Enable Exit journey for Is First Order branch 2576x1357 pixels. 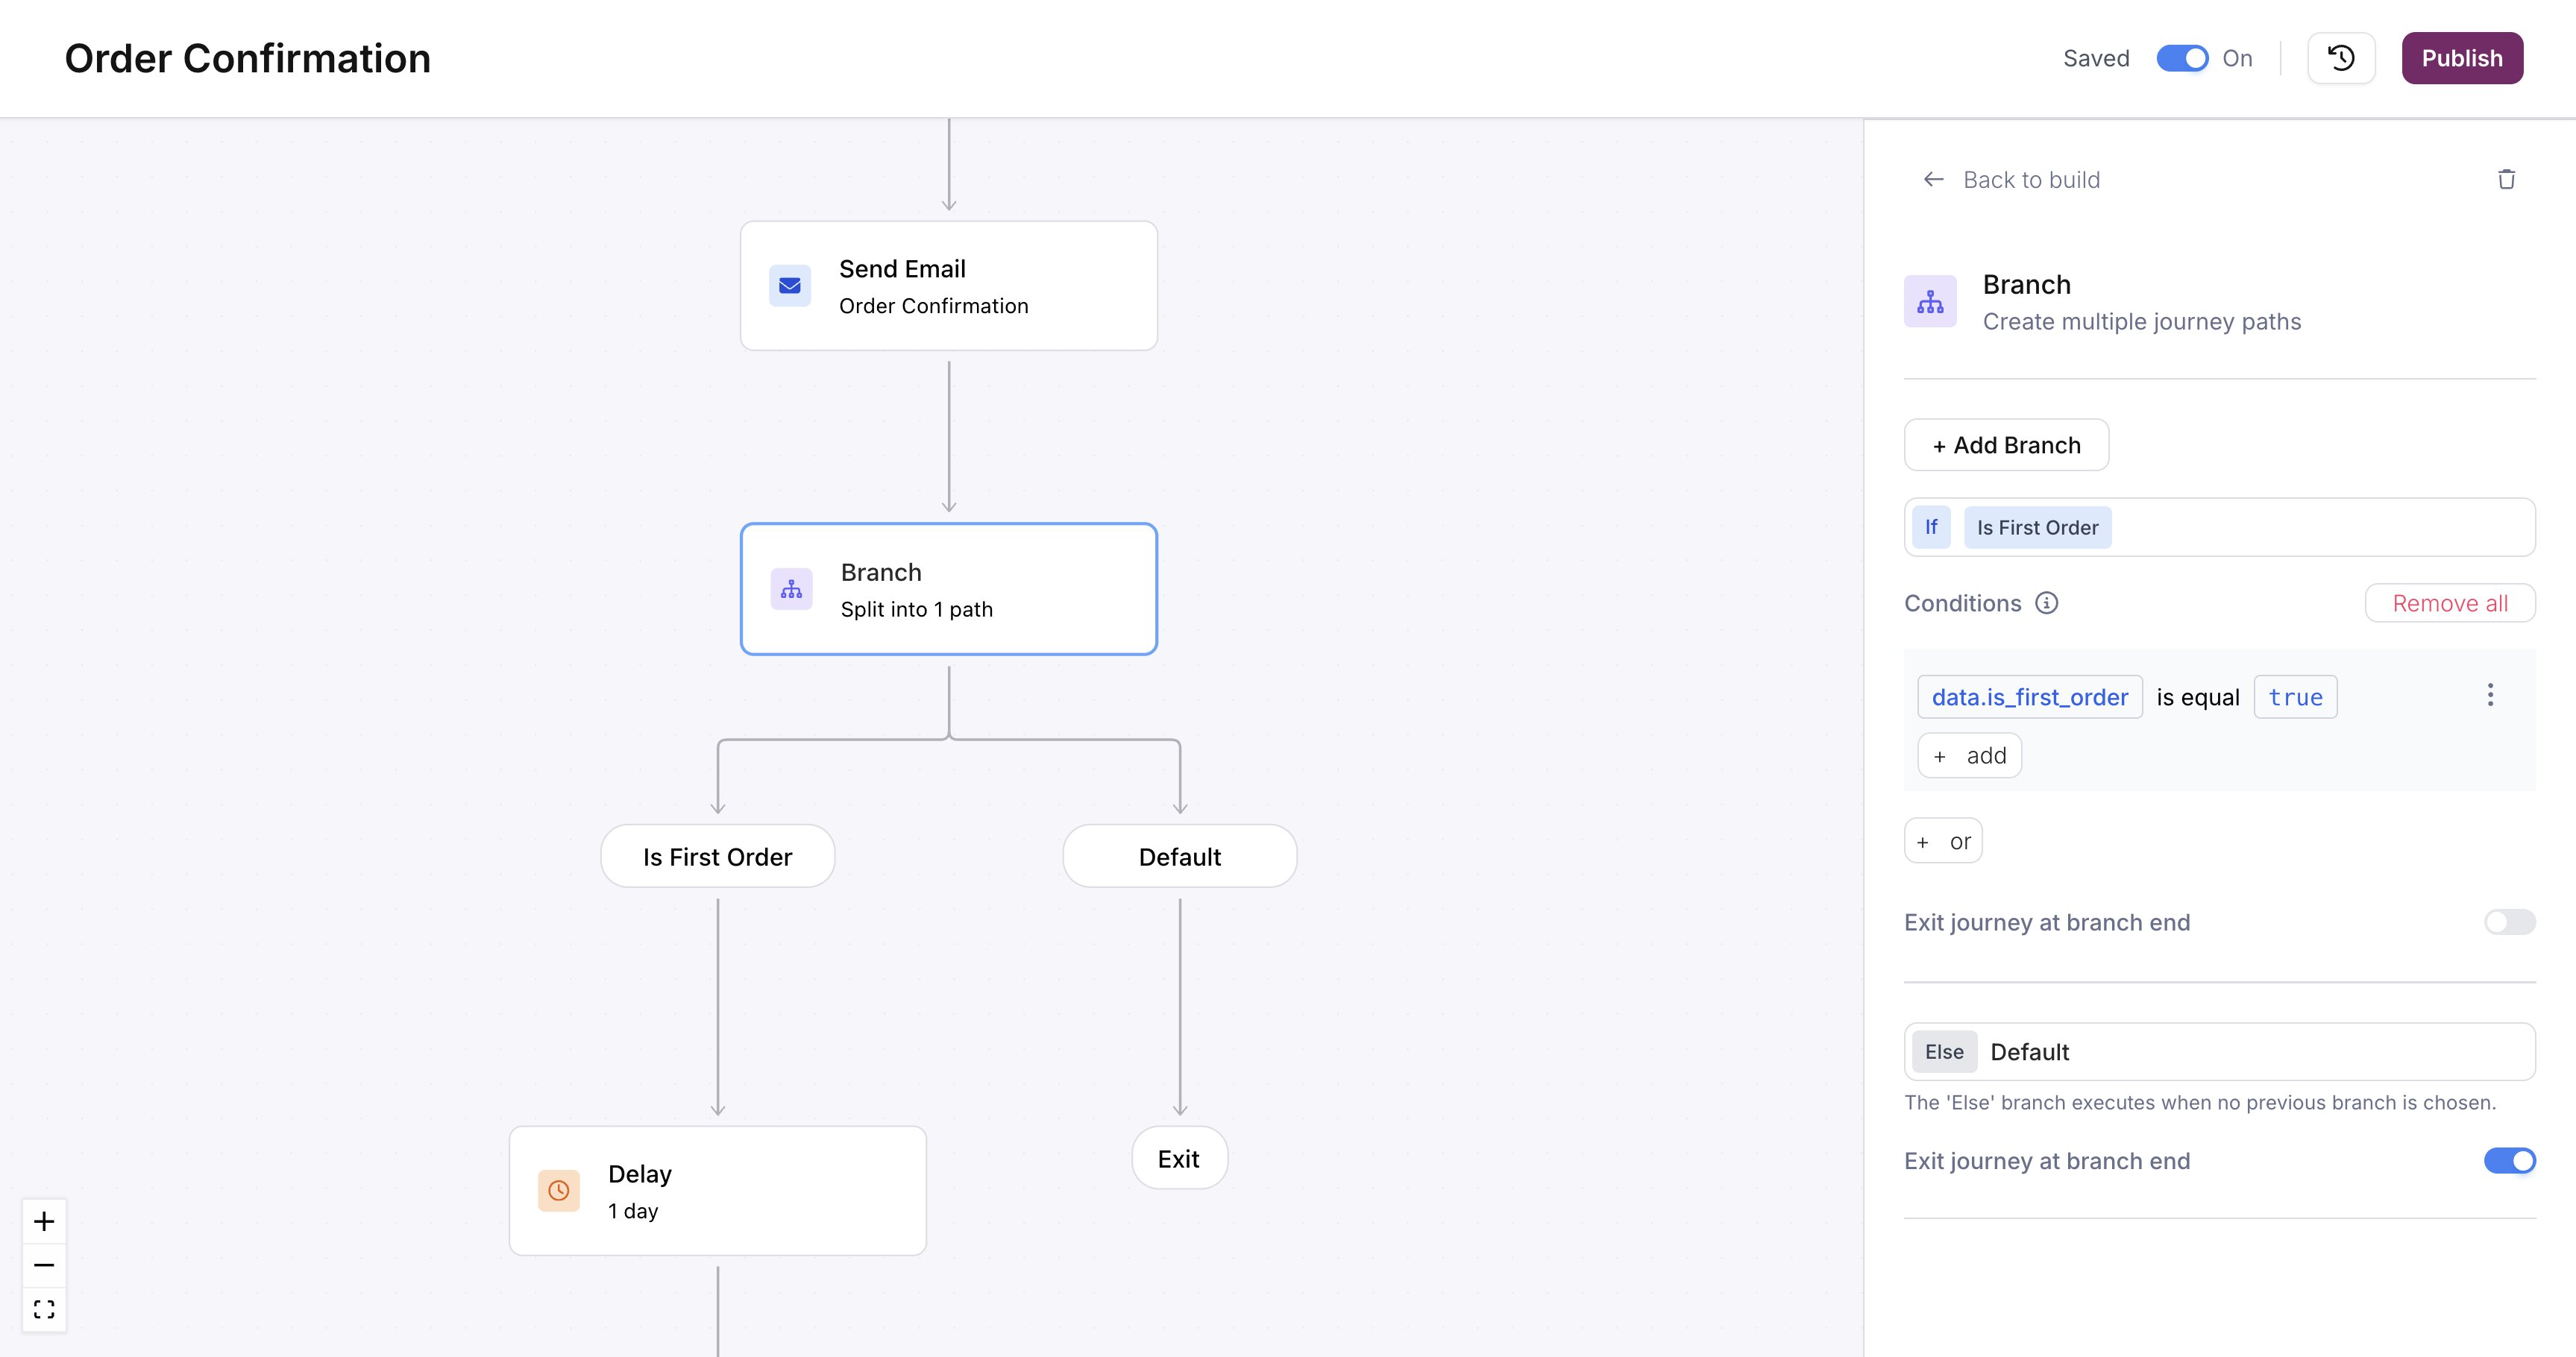click(2509, 921)
